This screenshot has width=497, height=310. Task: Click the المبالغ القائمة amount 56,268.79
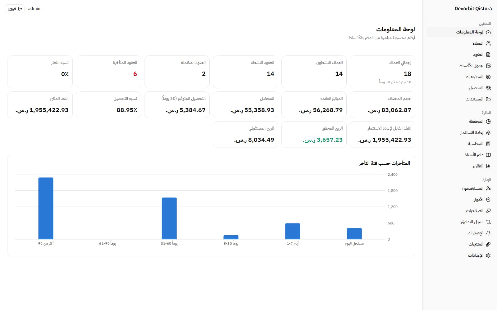[x=321, y=110]
